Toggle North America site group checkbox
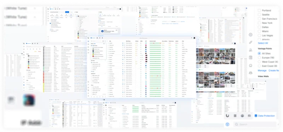Viewport: 283px width, 132px height. tap(92, 64)
